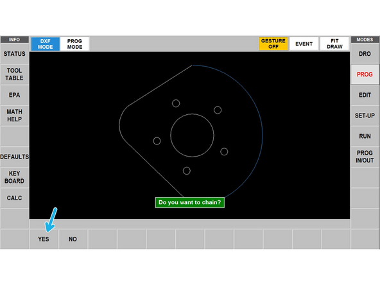Open the DEFAULTS settings
The width and height of the screenshot is (380, 285).
click(x=15, y=157)
